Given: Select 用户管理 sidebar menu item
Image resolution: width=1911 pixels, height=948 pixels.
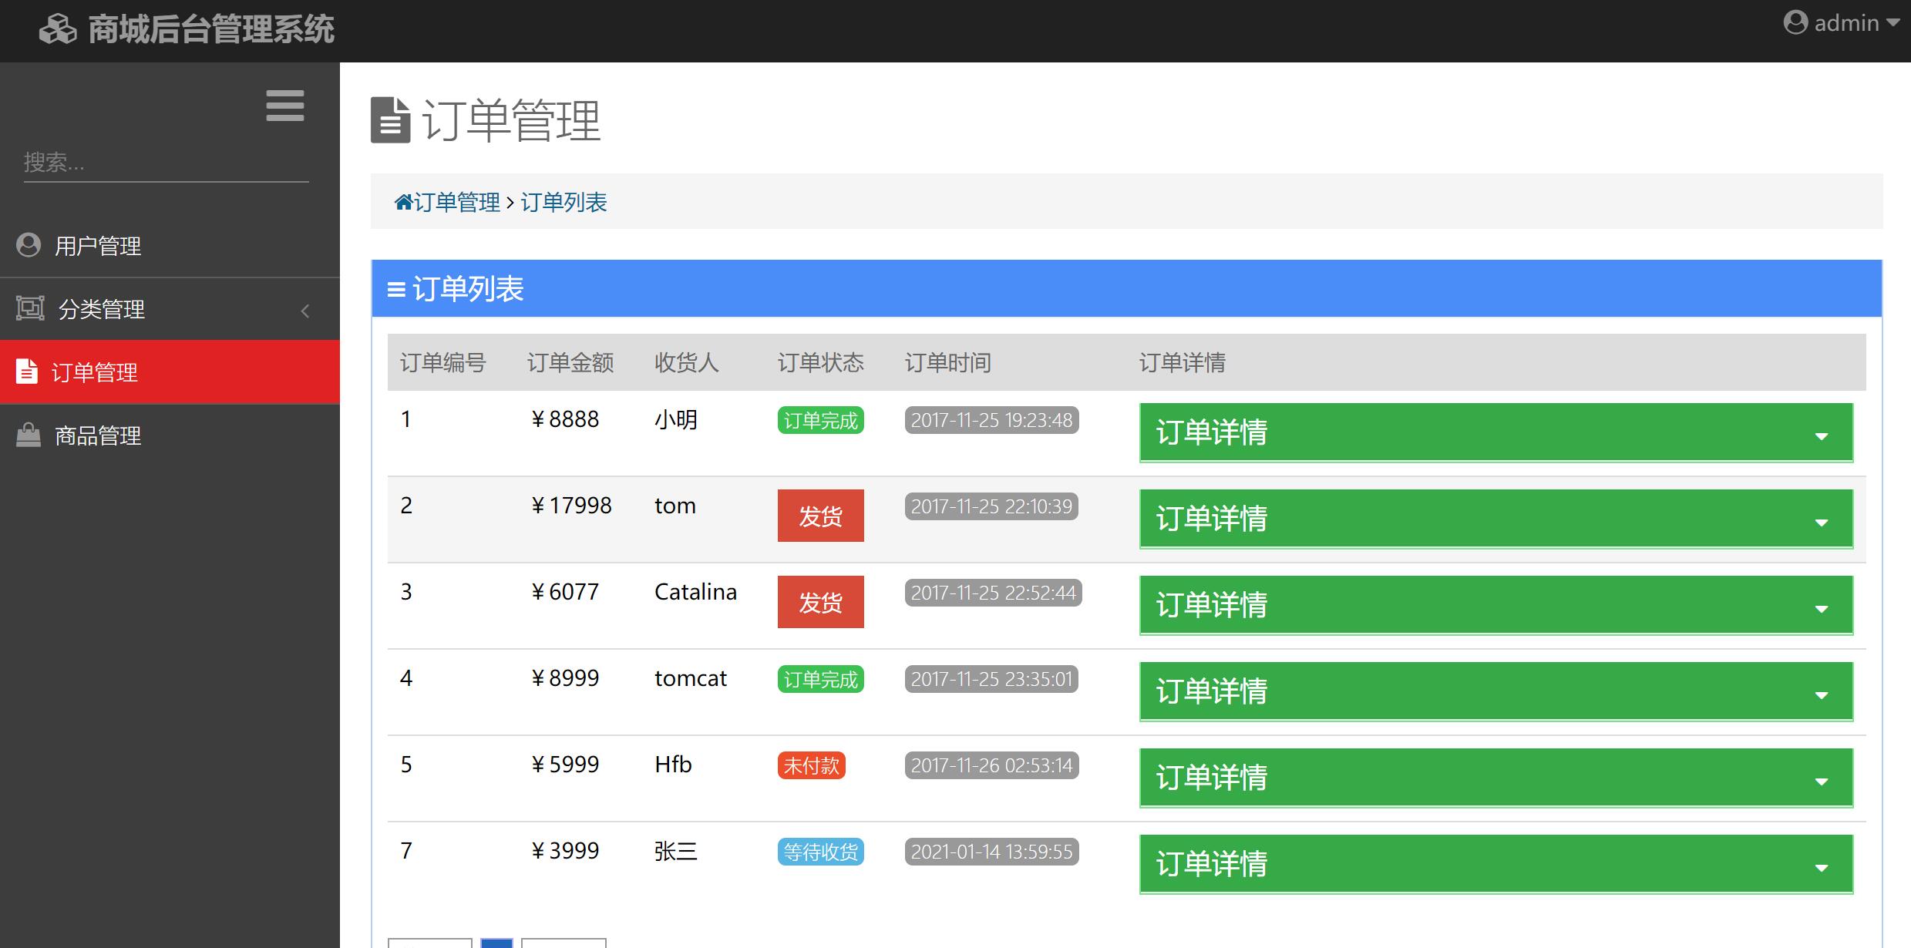Looking at the screenshot, I should tap(98, 246).
